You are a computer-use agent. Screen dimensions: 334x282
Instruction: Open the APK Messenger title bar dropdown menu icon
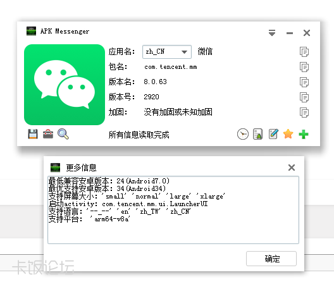point(272,33)
